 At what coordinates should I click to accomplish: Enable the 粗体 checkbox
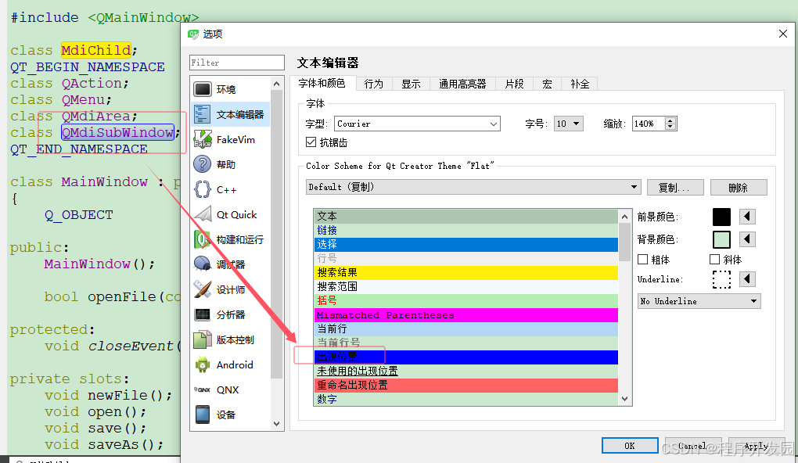[x=643, y=260]
